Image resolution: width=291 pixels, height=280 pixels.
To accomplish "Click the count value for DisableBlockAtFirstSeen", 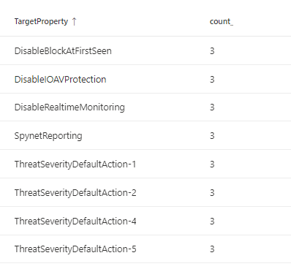I will 212,51.
